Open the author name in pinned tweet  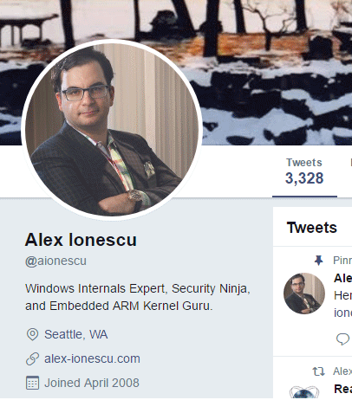(x=342, y=278)
